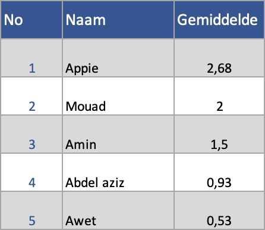Click the 0,53 average cell
The image size is (265, 230).
coord(219,210)
